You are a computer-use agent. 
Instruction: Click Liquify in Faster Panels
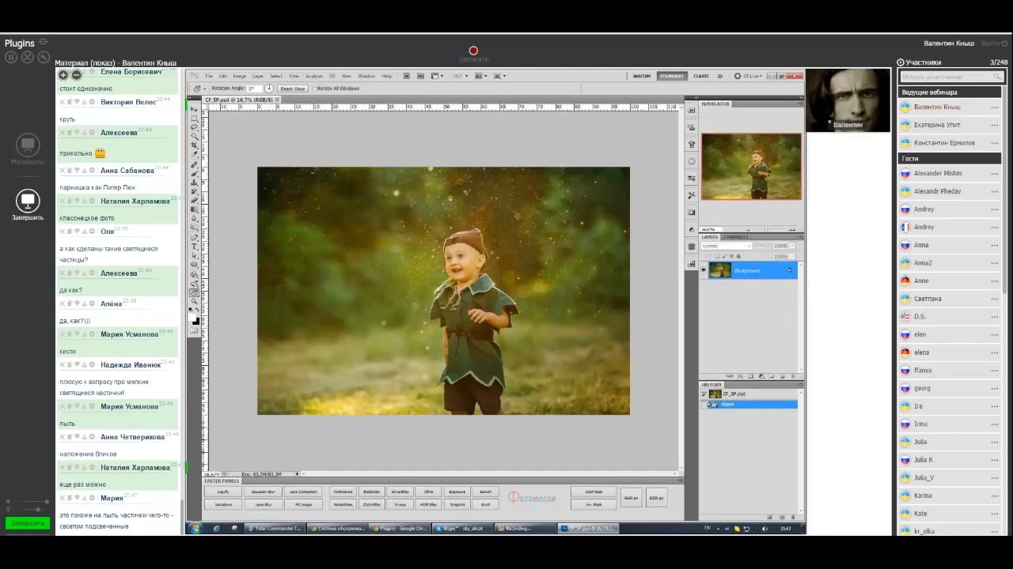point(223,492)
